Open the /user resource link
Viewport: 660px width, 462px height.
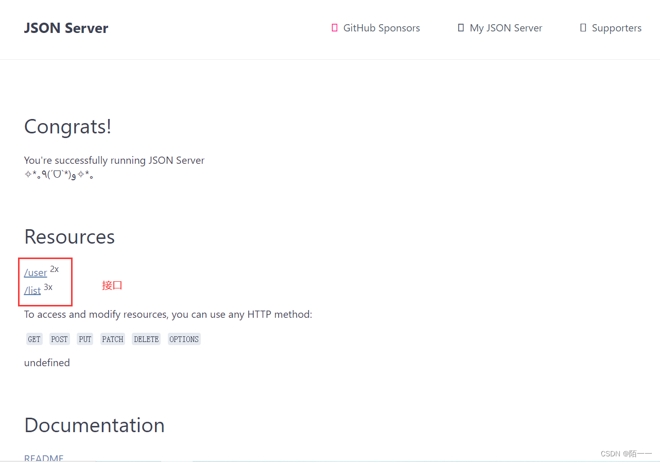coord(36,272)
